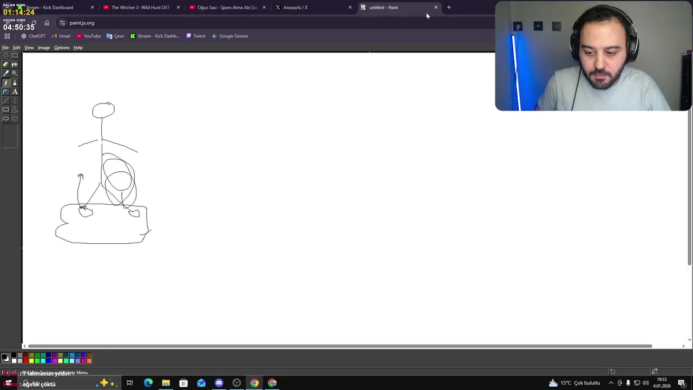693x390 pixels.
Task: Select the Magnifier tool
Action: (x=15, y=74)
